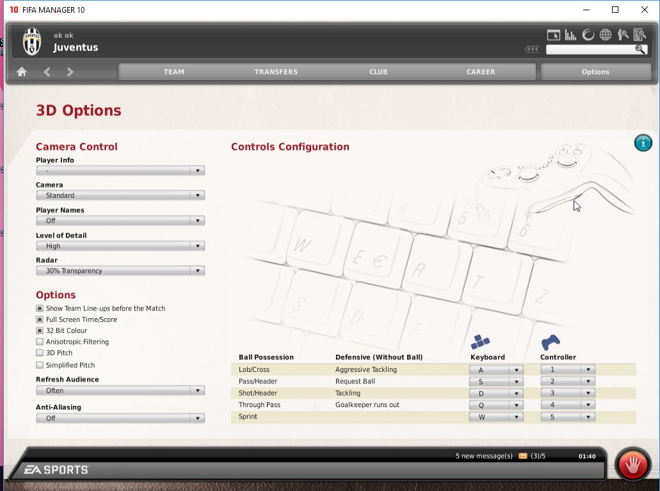660x491 pixels.
Task: Navigate forward with the right arrow
Action: tap(70, 72)
